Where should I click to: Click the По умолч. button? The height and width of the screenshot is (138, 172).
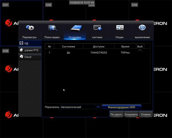click(x=117, y=115)
